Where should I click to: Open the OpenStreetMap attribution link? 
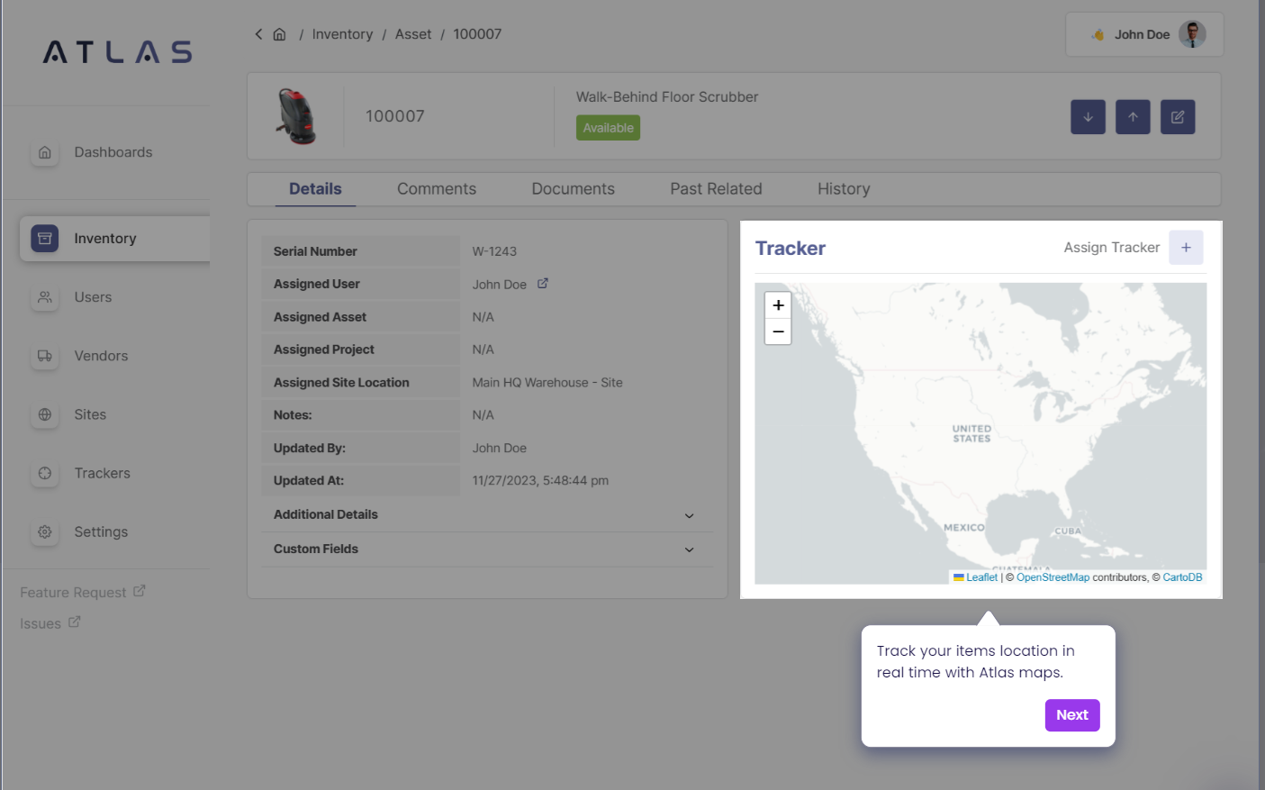[1053, 577]
